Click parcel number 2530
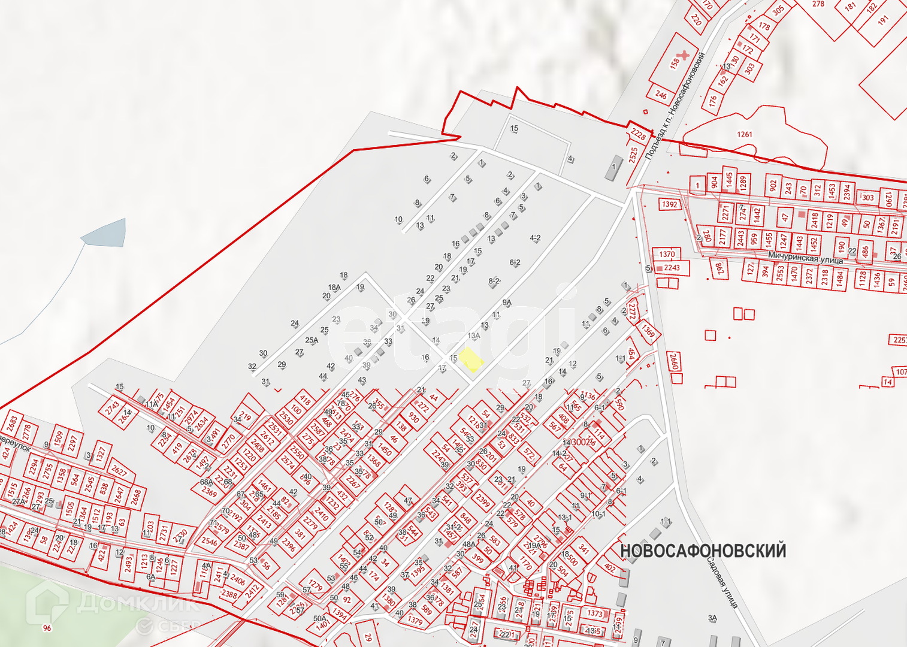 pos(286,418)
